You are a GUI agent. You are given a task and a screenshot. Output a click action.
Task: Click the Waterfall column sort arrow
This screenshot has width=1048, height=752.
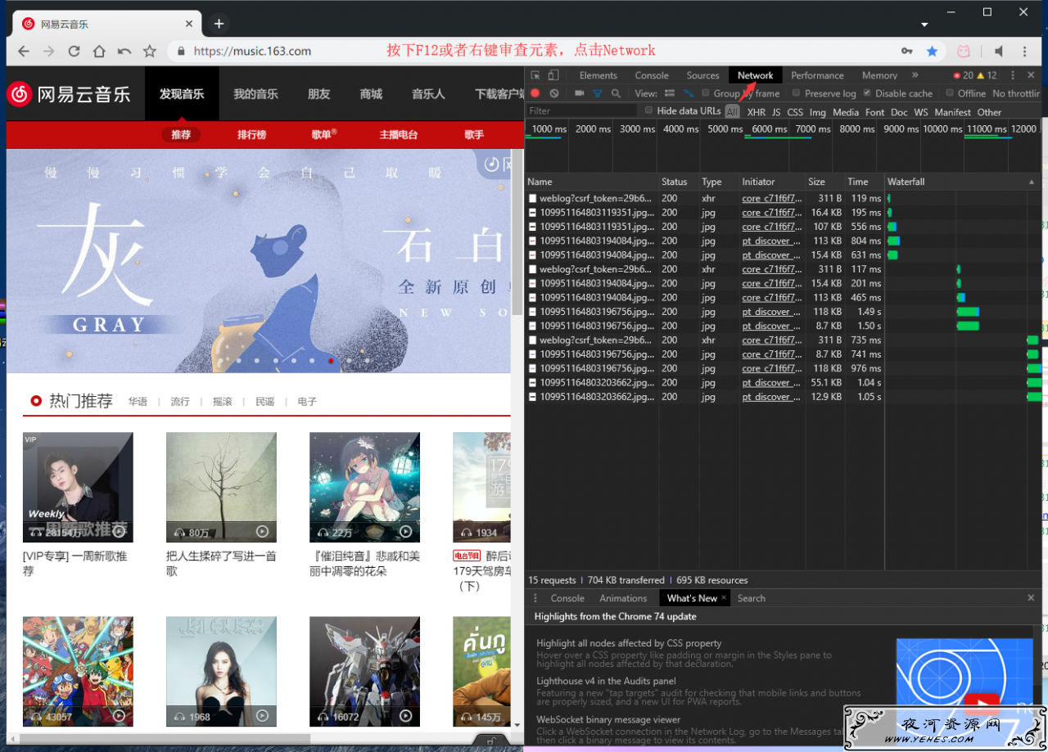tap(1032, 182)
